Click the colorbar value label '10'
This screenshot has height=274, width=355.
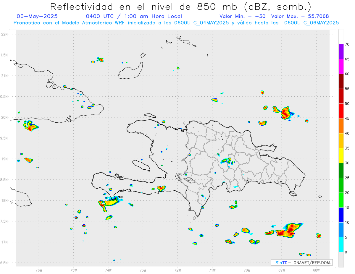coord(347,223)
